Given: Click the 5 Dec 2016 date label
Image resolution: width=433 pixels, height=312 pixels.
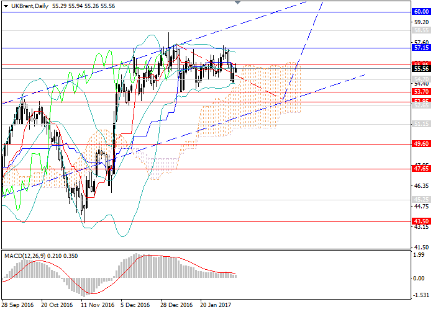Looking at the screenshot, I should pyautogui.click(x=135, y=305).
